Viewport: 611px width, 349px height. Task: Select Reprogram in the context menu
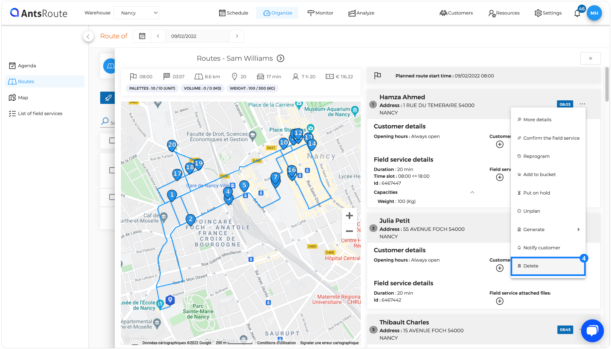548,156
